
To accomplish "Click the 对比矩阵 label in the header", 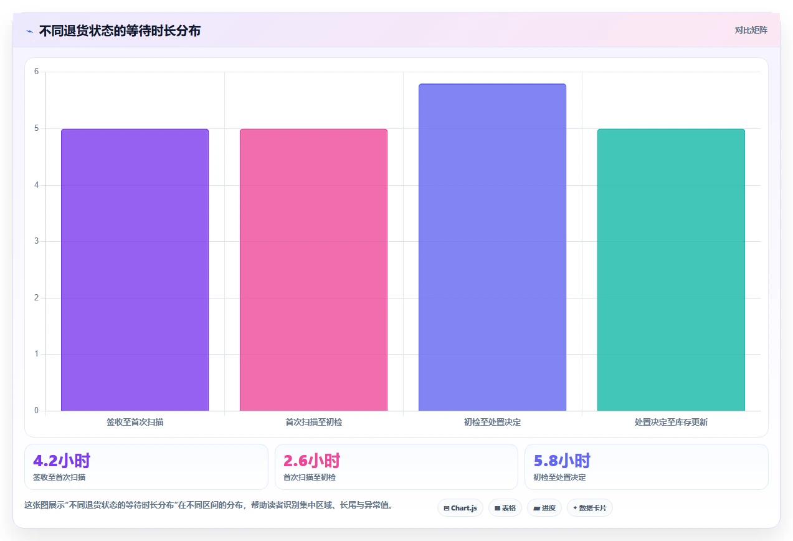I will click(x=751, y=30).
